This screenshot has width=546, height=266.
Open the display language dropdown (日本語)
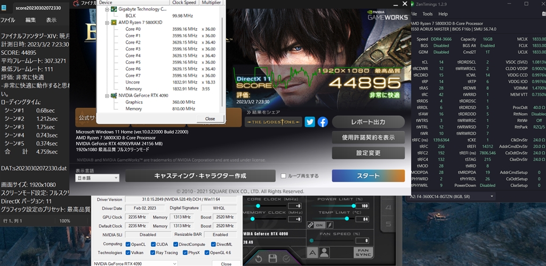pyautogui.click(x=98, y=178)
